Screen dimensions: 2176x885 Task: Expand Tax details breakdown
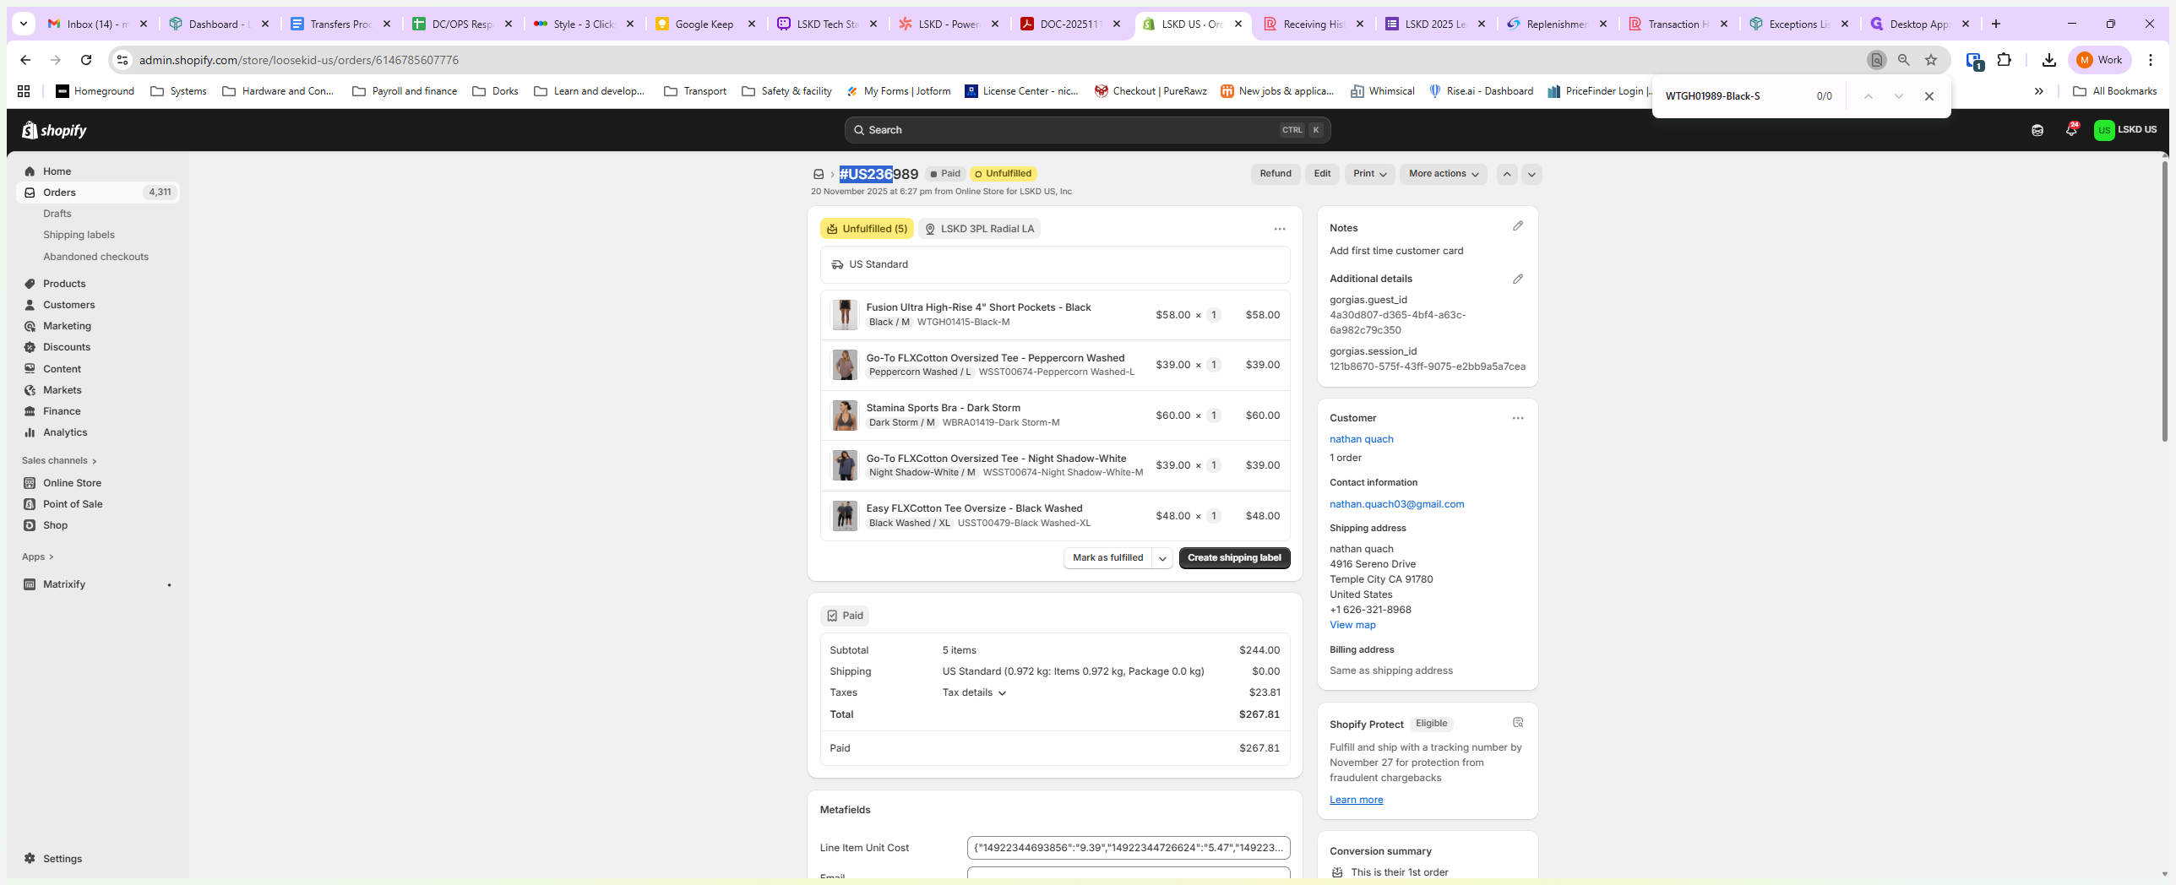pyautogui.click(x=974, y=692)
